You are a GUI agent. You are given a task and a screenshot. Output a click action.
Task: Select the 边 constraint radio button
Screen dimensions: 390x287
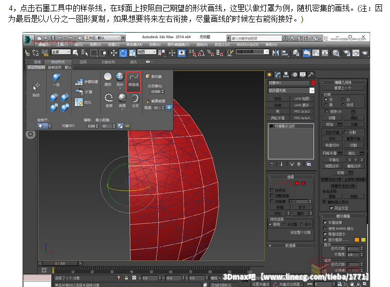tap(343, 99)
